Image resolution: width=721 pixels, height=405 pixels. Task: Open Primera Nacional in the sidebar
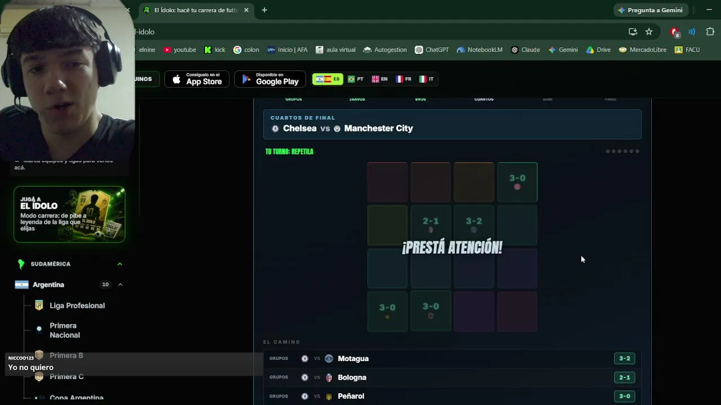click(x=65, y=330)
